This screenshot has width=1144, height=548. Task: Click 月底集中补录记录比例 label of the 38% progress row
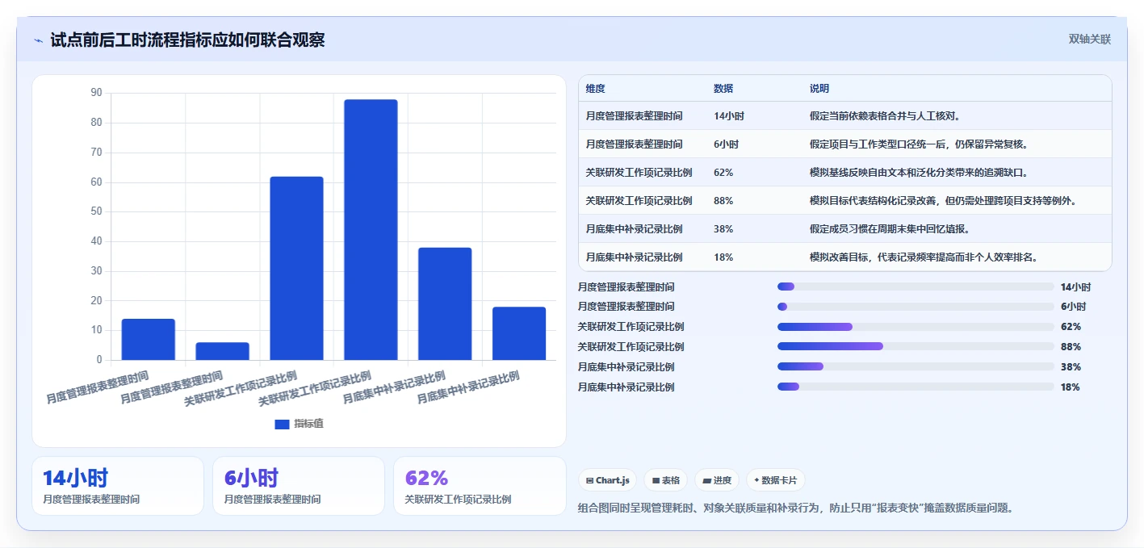pos(626,367)
